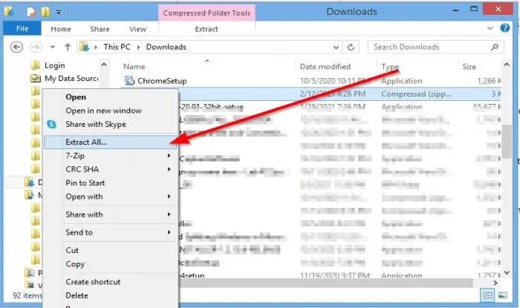The width and height of the screenshot is (520, 308).
Task: Choose Extract All... from context menu
Action: click(x=111, y=142)
